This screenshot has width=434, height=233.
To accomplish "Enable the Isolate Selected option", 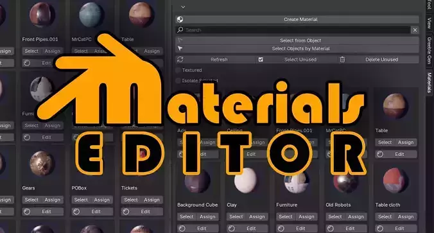I will 178,80.
